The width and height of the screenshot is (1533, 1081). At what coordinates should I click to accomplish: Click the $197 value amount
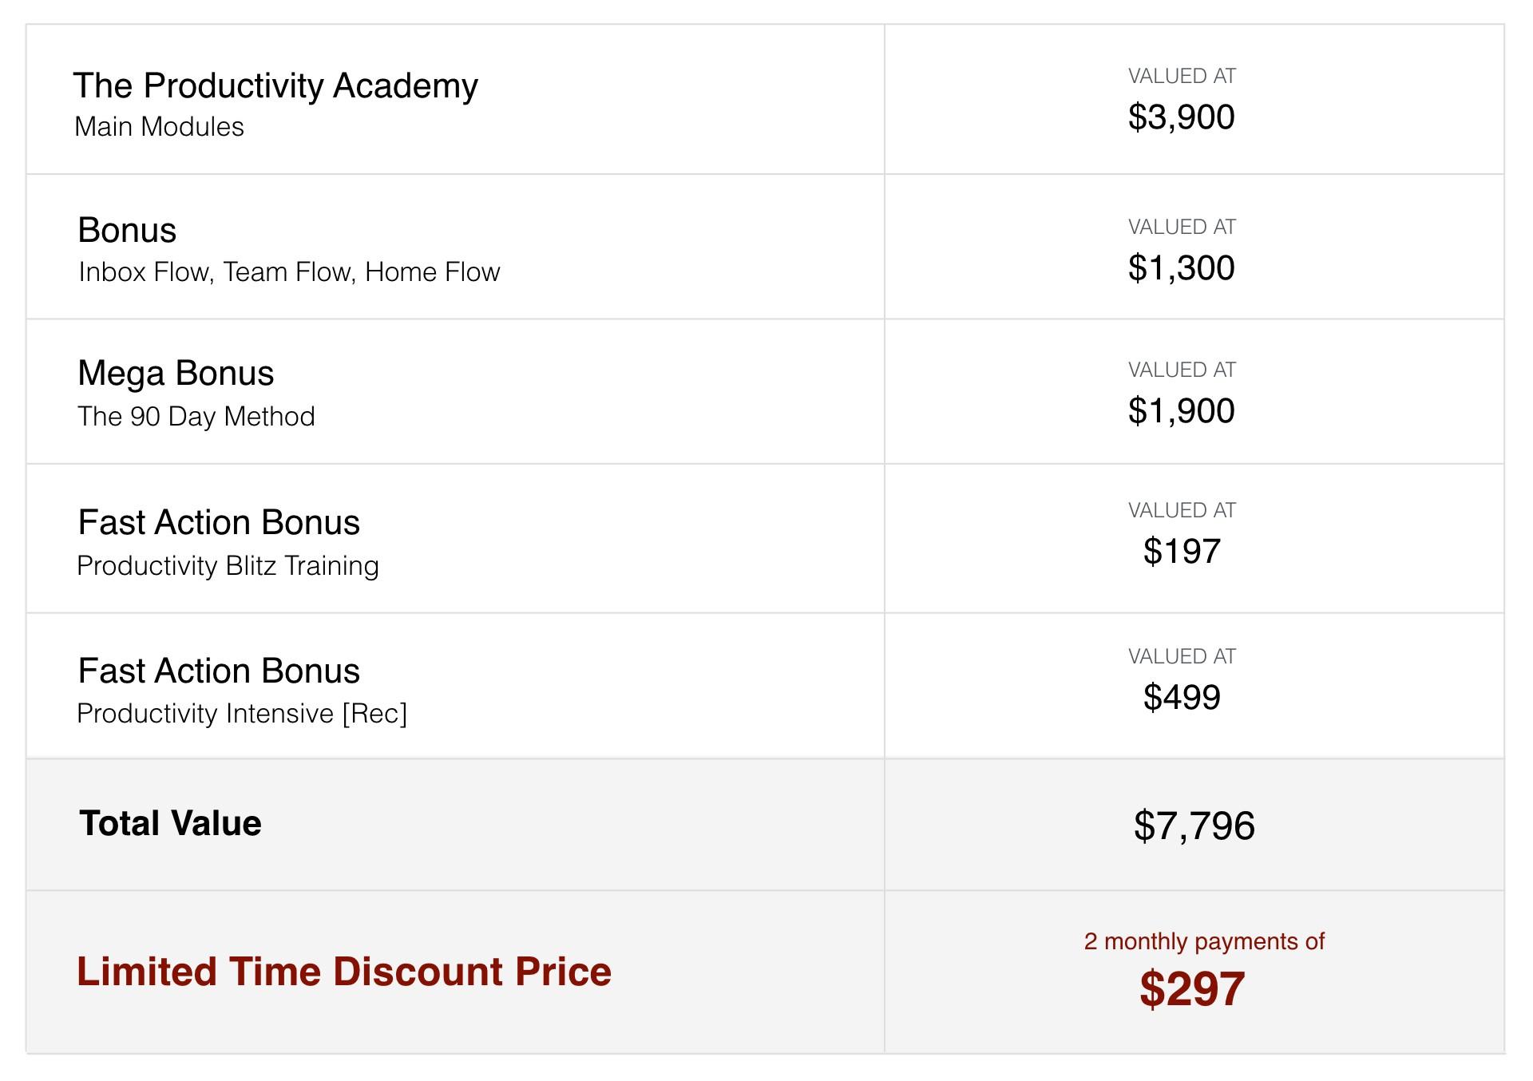pos(1182,552)
